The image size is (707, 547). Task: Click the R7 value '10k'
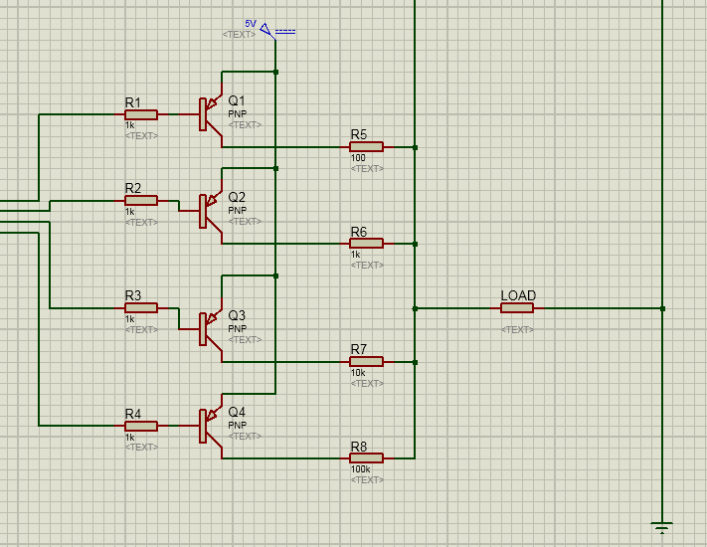[x=358, y=373]
